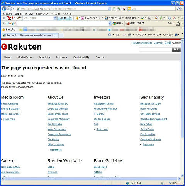This screenshot has width=185, height=186.
Task: Click the Yahoo Y! toolbar logo
Action: (10, 18)
